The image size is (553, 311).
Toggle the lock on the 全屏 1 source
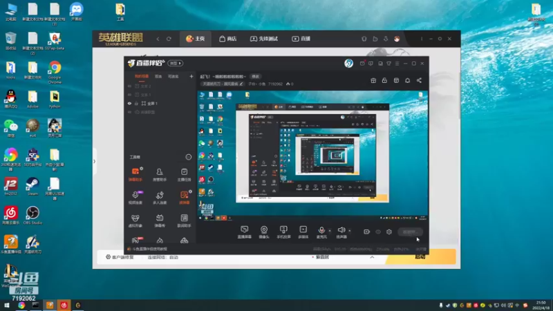point(136,103)
